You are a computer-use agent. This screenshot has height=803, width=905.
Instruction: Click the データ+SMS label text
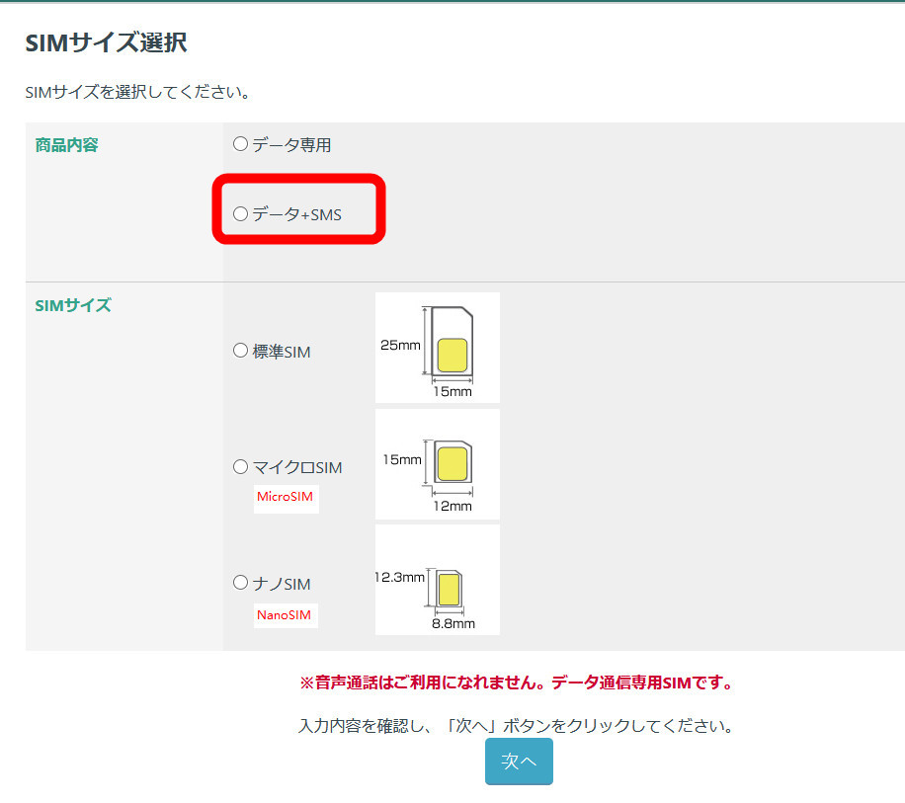point(296,214)
